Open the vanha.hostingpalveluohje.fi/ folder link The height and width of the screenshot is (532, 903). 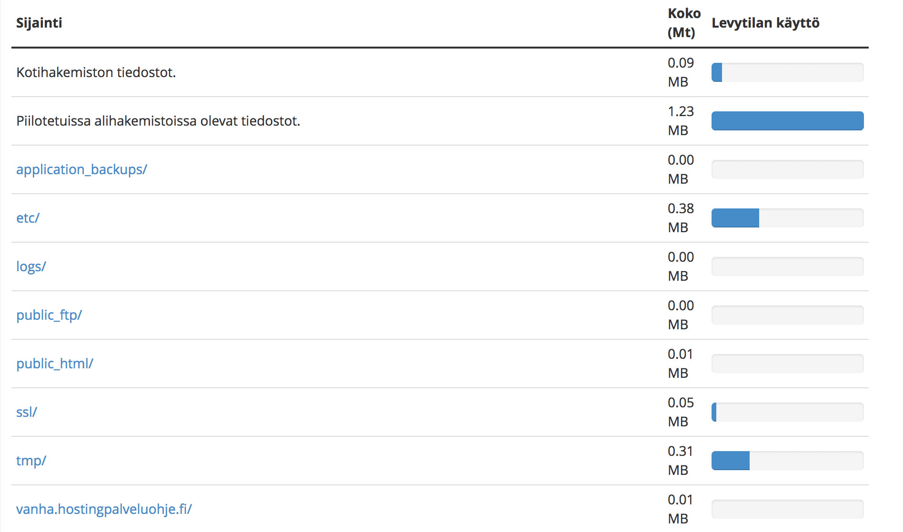[104, 509]
